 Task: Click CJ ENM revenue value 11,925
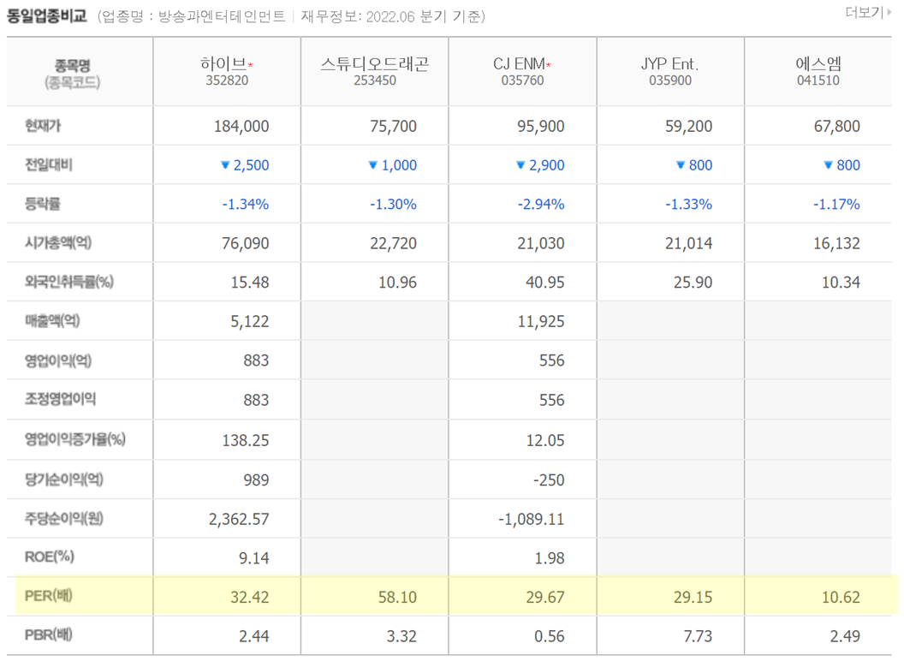click(541, 322)
